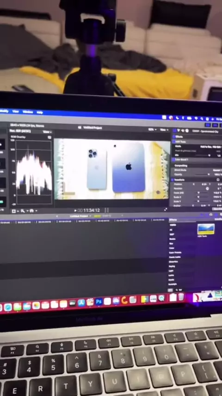The image size is (222, 396).
Task: Click the 11:34:12 timecode display
Action: (x=92, y=210)
